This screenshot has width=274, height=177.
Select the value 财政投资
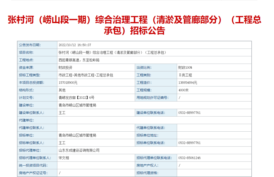(x=65, y=68)
